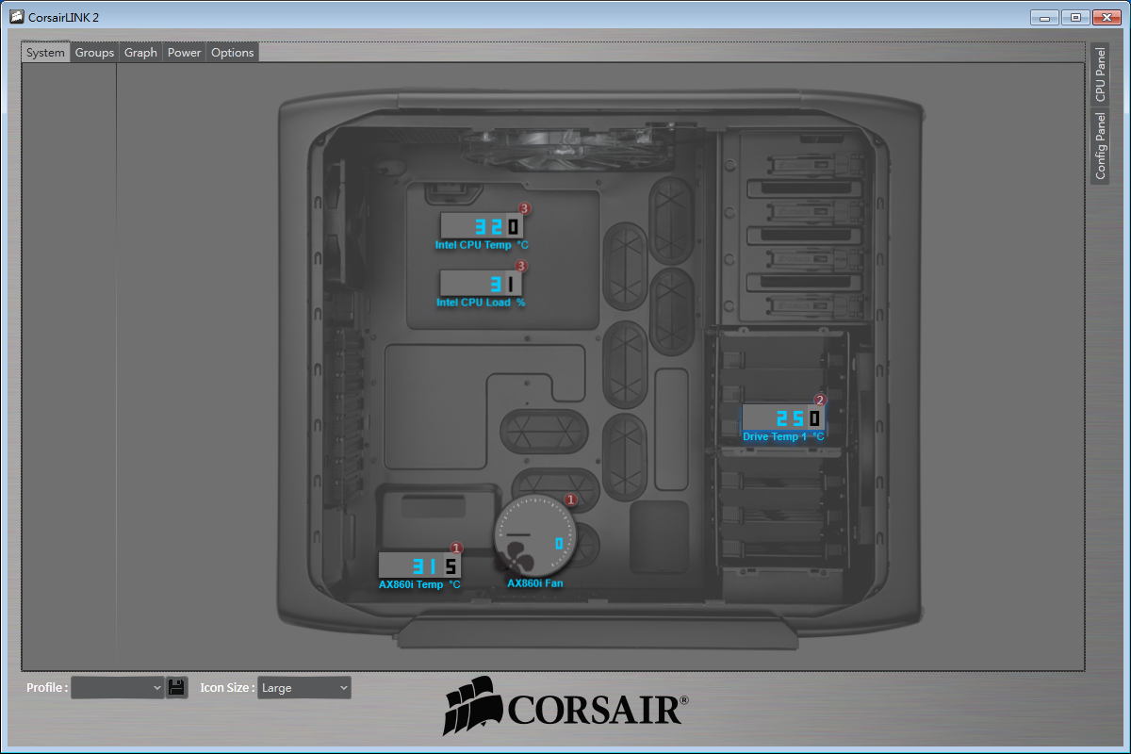
Task: Click group badge 1 on AX860i Fan
Action: coord(570,500)
